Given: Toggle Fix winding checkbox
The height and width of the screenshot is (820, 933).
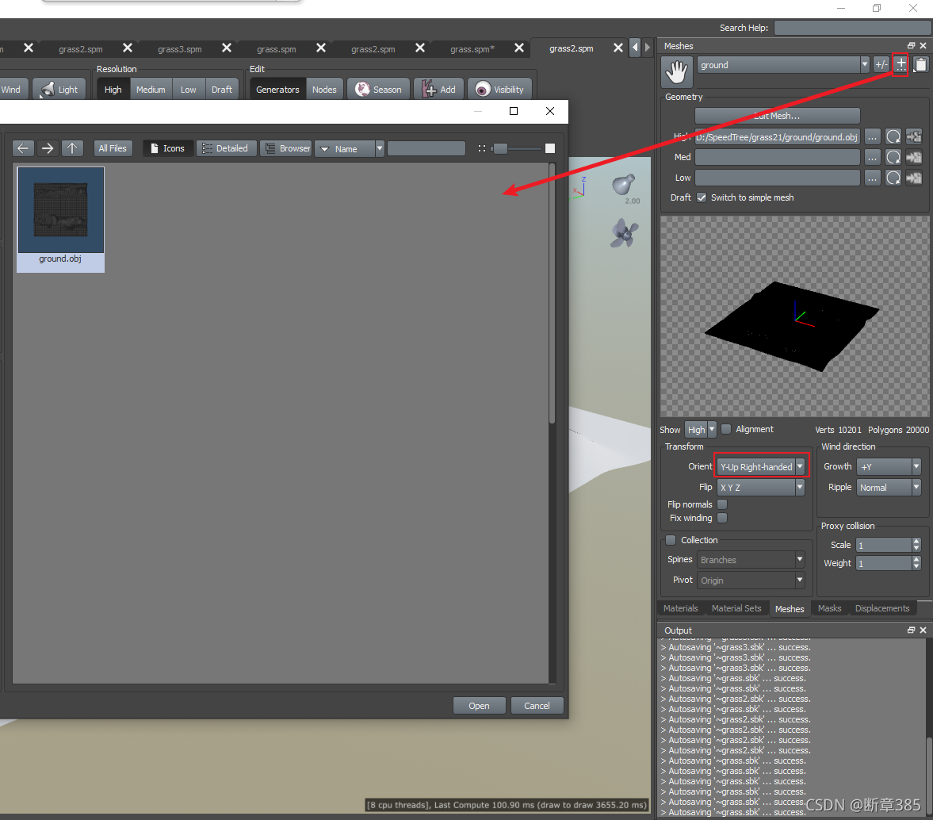Looking at the screenshot, I should [x=722, y=518].
